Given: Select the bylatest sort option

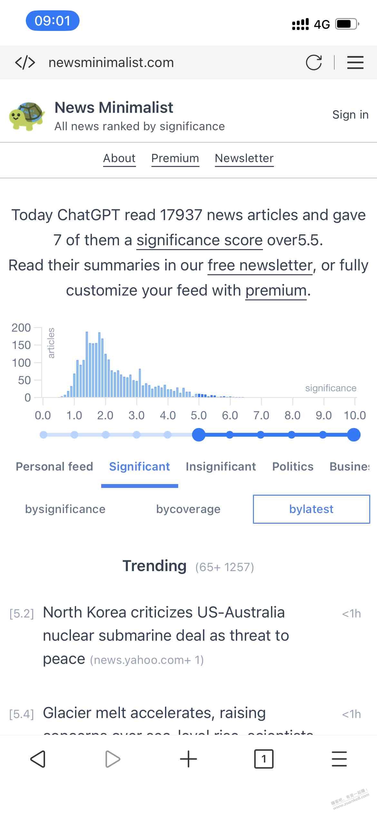Looking at the screenshot, I should pos(311,509).
